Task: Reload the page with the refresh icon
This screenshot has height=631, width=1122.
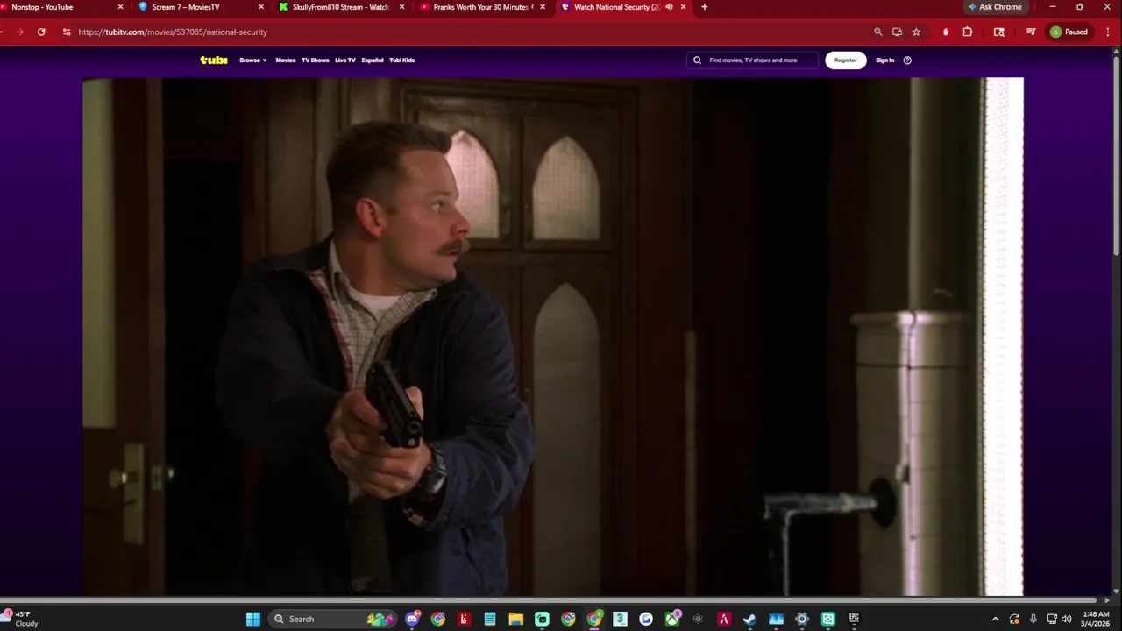Action: click(x=41, y=32)
